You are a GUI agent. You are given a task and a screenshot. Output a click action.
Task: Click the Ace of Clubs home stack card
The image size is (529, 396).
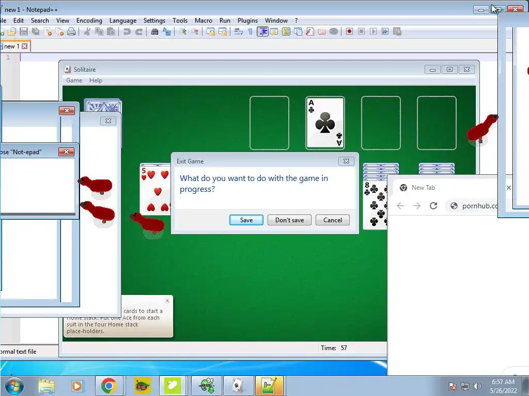pos(325,123)
